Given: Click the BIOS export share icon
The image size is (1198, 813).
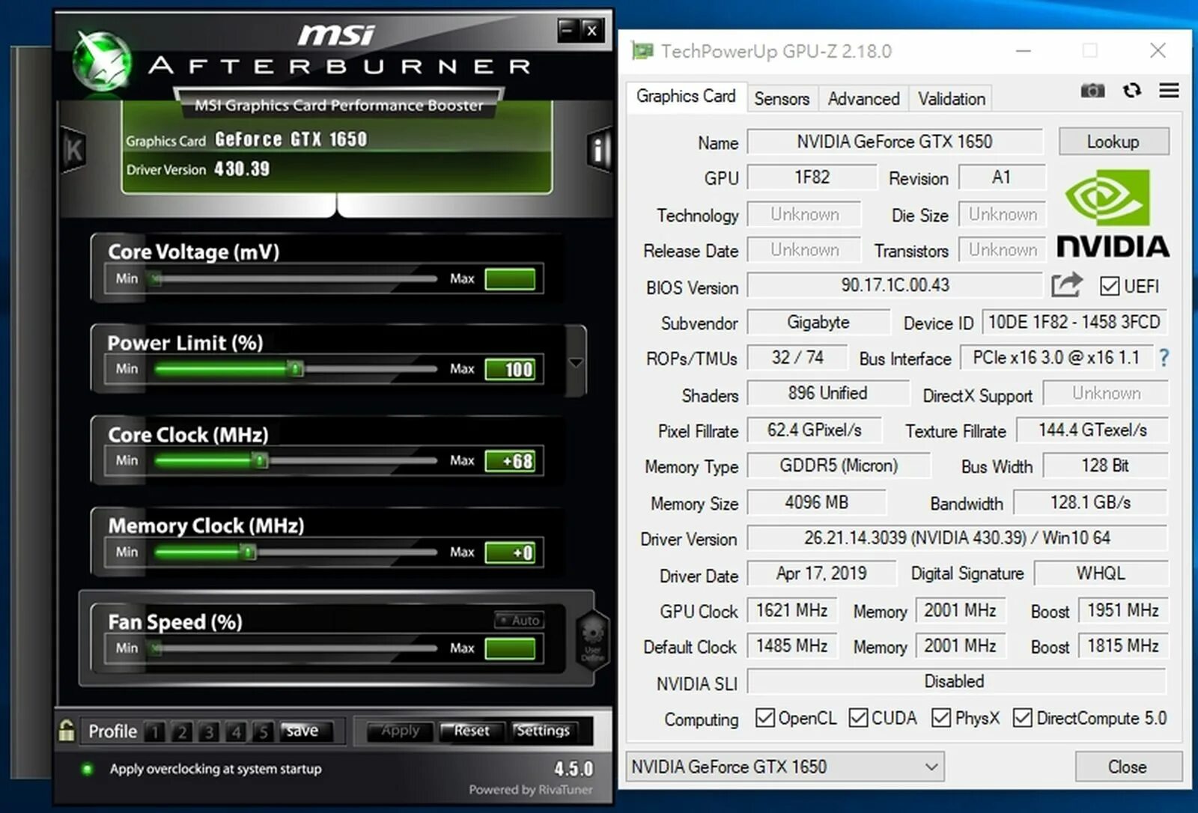Looking at the screenshot, I should coord(1066,285).
